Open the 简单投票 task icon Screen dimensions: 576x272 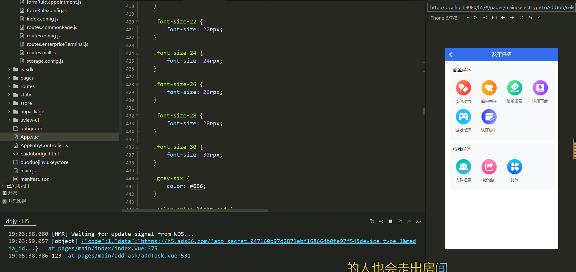point(514,88)
